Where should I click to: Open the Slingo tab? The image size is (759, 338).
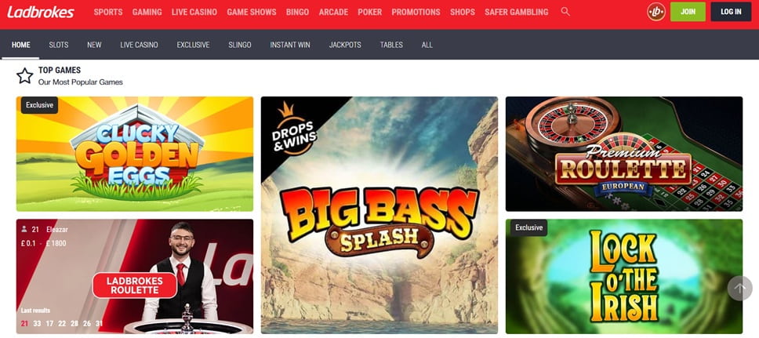point(240,45)
